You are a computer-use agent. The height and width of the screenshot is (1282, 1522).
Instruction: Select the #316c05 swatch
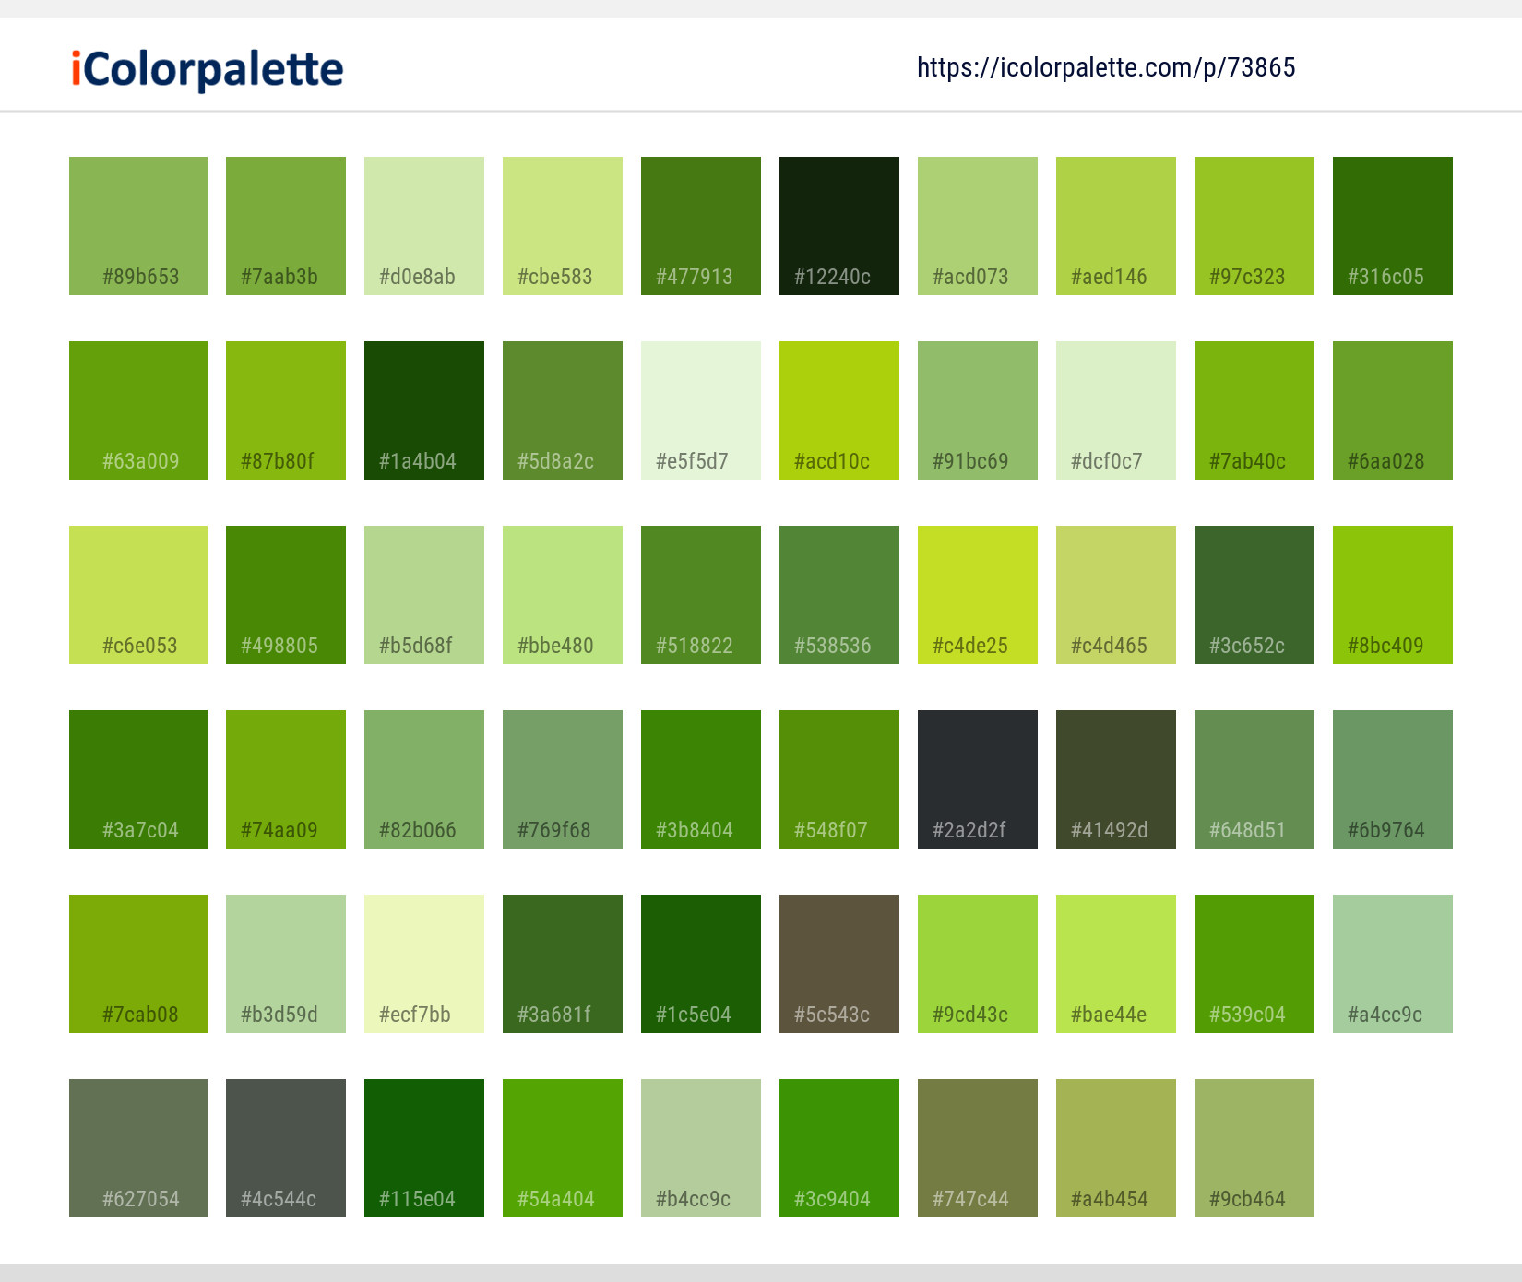pos(1393,226)
